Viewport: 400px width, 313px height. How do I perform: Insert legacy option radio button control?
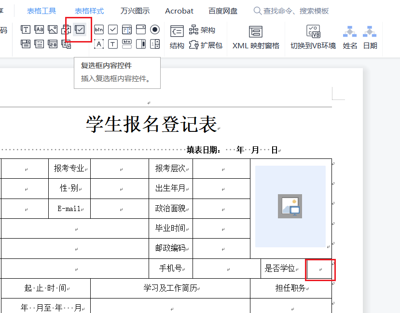pos(155,29)
